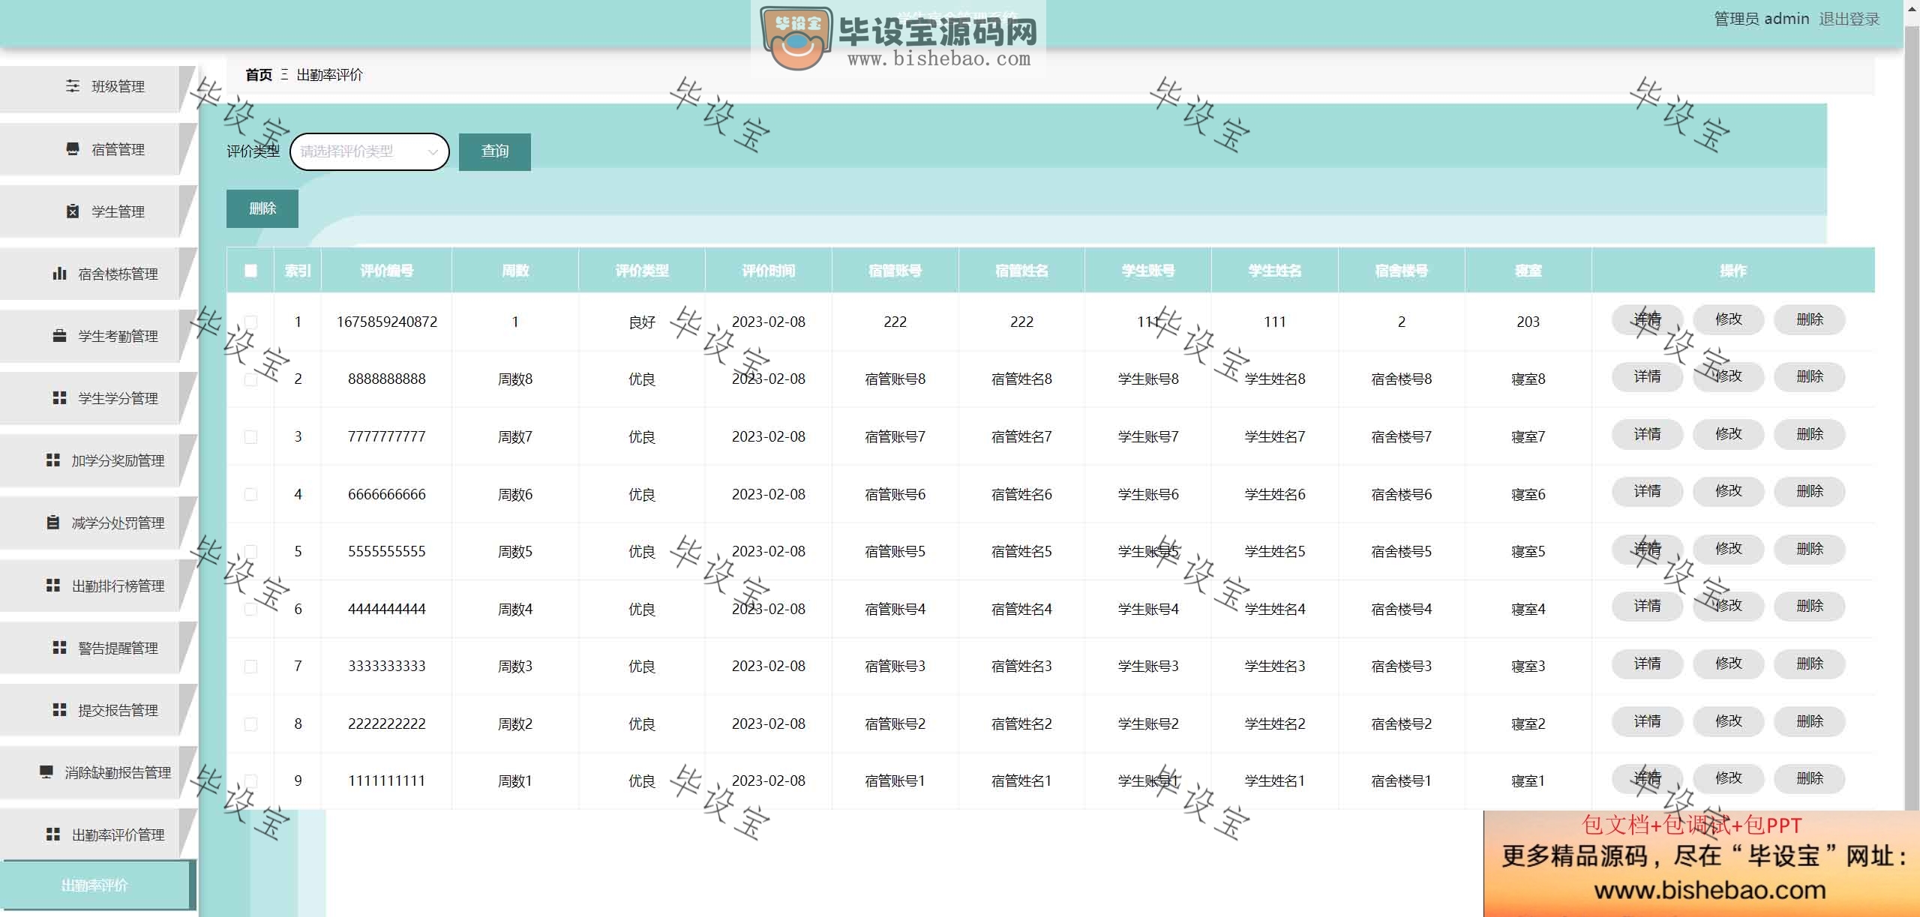Check the row with 评价编号 4444444444
Screen dimensions: 1920x917
(x=250, y=609)
